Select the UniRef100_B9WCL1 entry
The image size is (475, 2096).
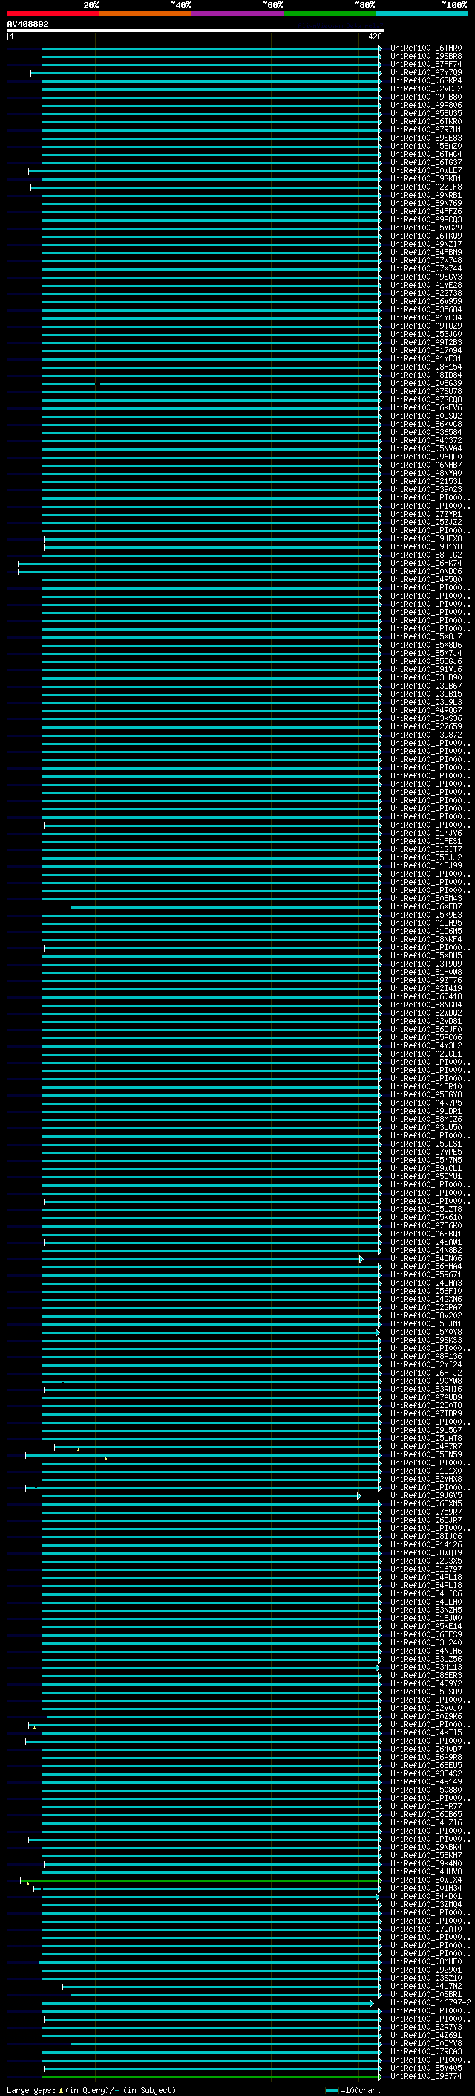pos(425,1168)
